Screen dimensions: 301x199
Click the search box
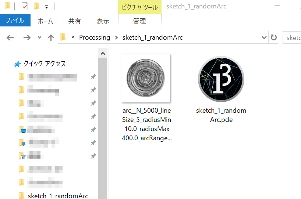coord(292,37)
